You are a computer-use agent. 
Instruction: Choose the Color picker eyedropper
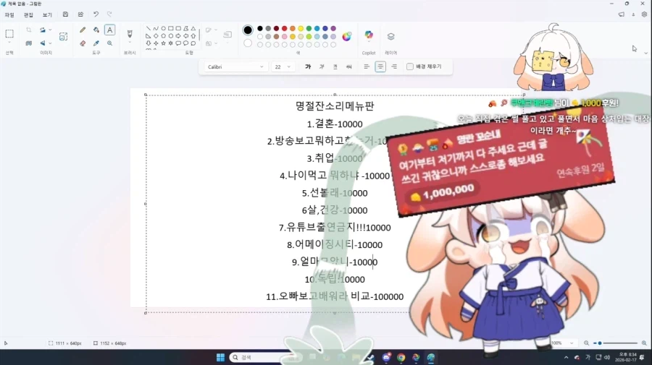click(96, 43)
